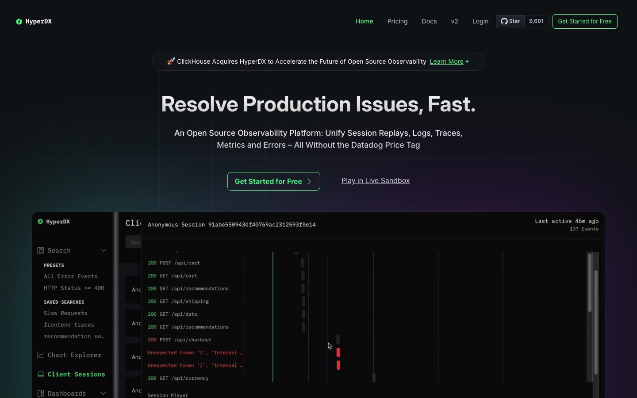Click first red error marker on timeline
Viewport: 637px width, 398px height.
pyautogui.click(x=338, y=352)
